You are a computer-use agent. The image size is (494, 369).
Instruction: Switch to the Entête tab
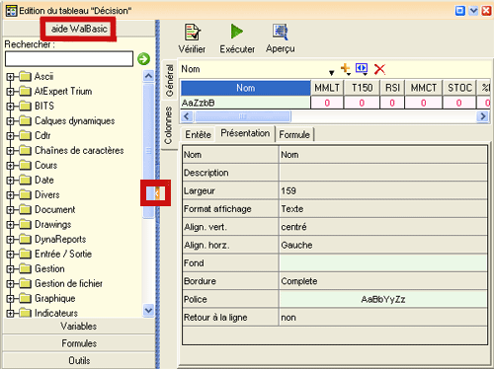[x=198, y=134]
